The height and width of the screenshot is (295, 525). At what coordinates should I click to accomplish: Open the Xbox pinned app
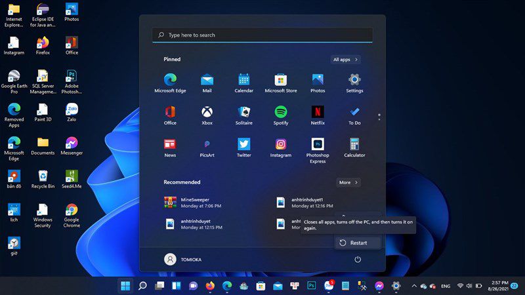pos(207,115)
